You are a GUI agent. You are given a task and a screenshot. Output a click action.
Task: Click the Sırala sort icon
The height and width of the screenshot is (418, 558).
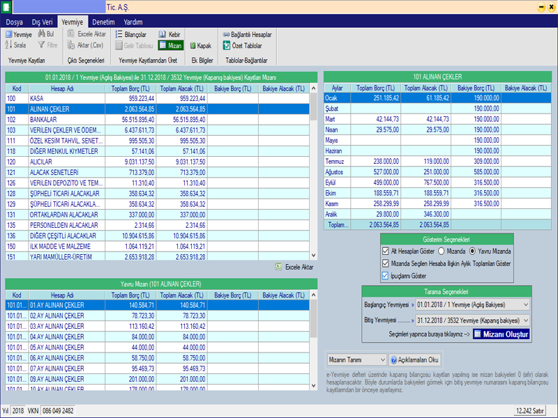tap(8, 45)
